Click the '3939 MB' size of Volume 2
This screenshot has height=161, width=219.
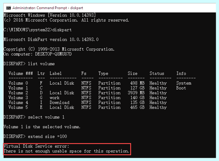click(x=136, y=93)
